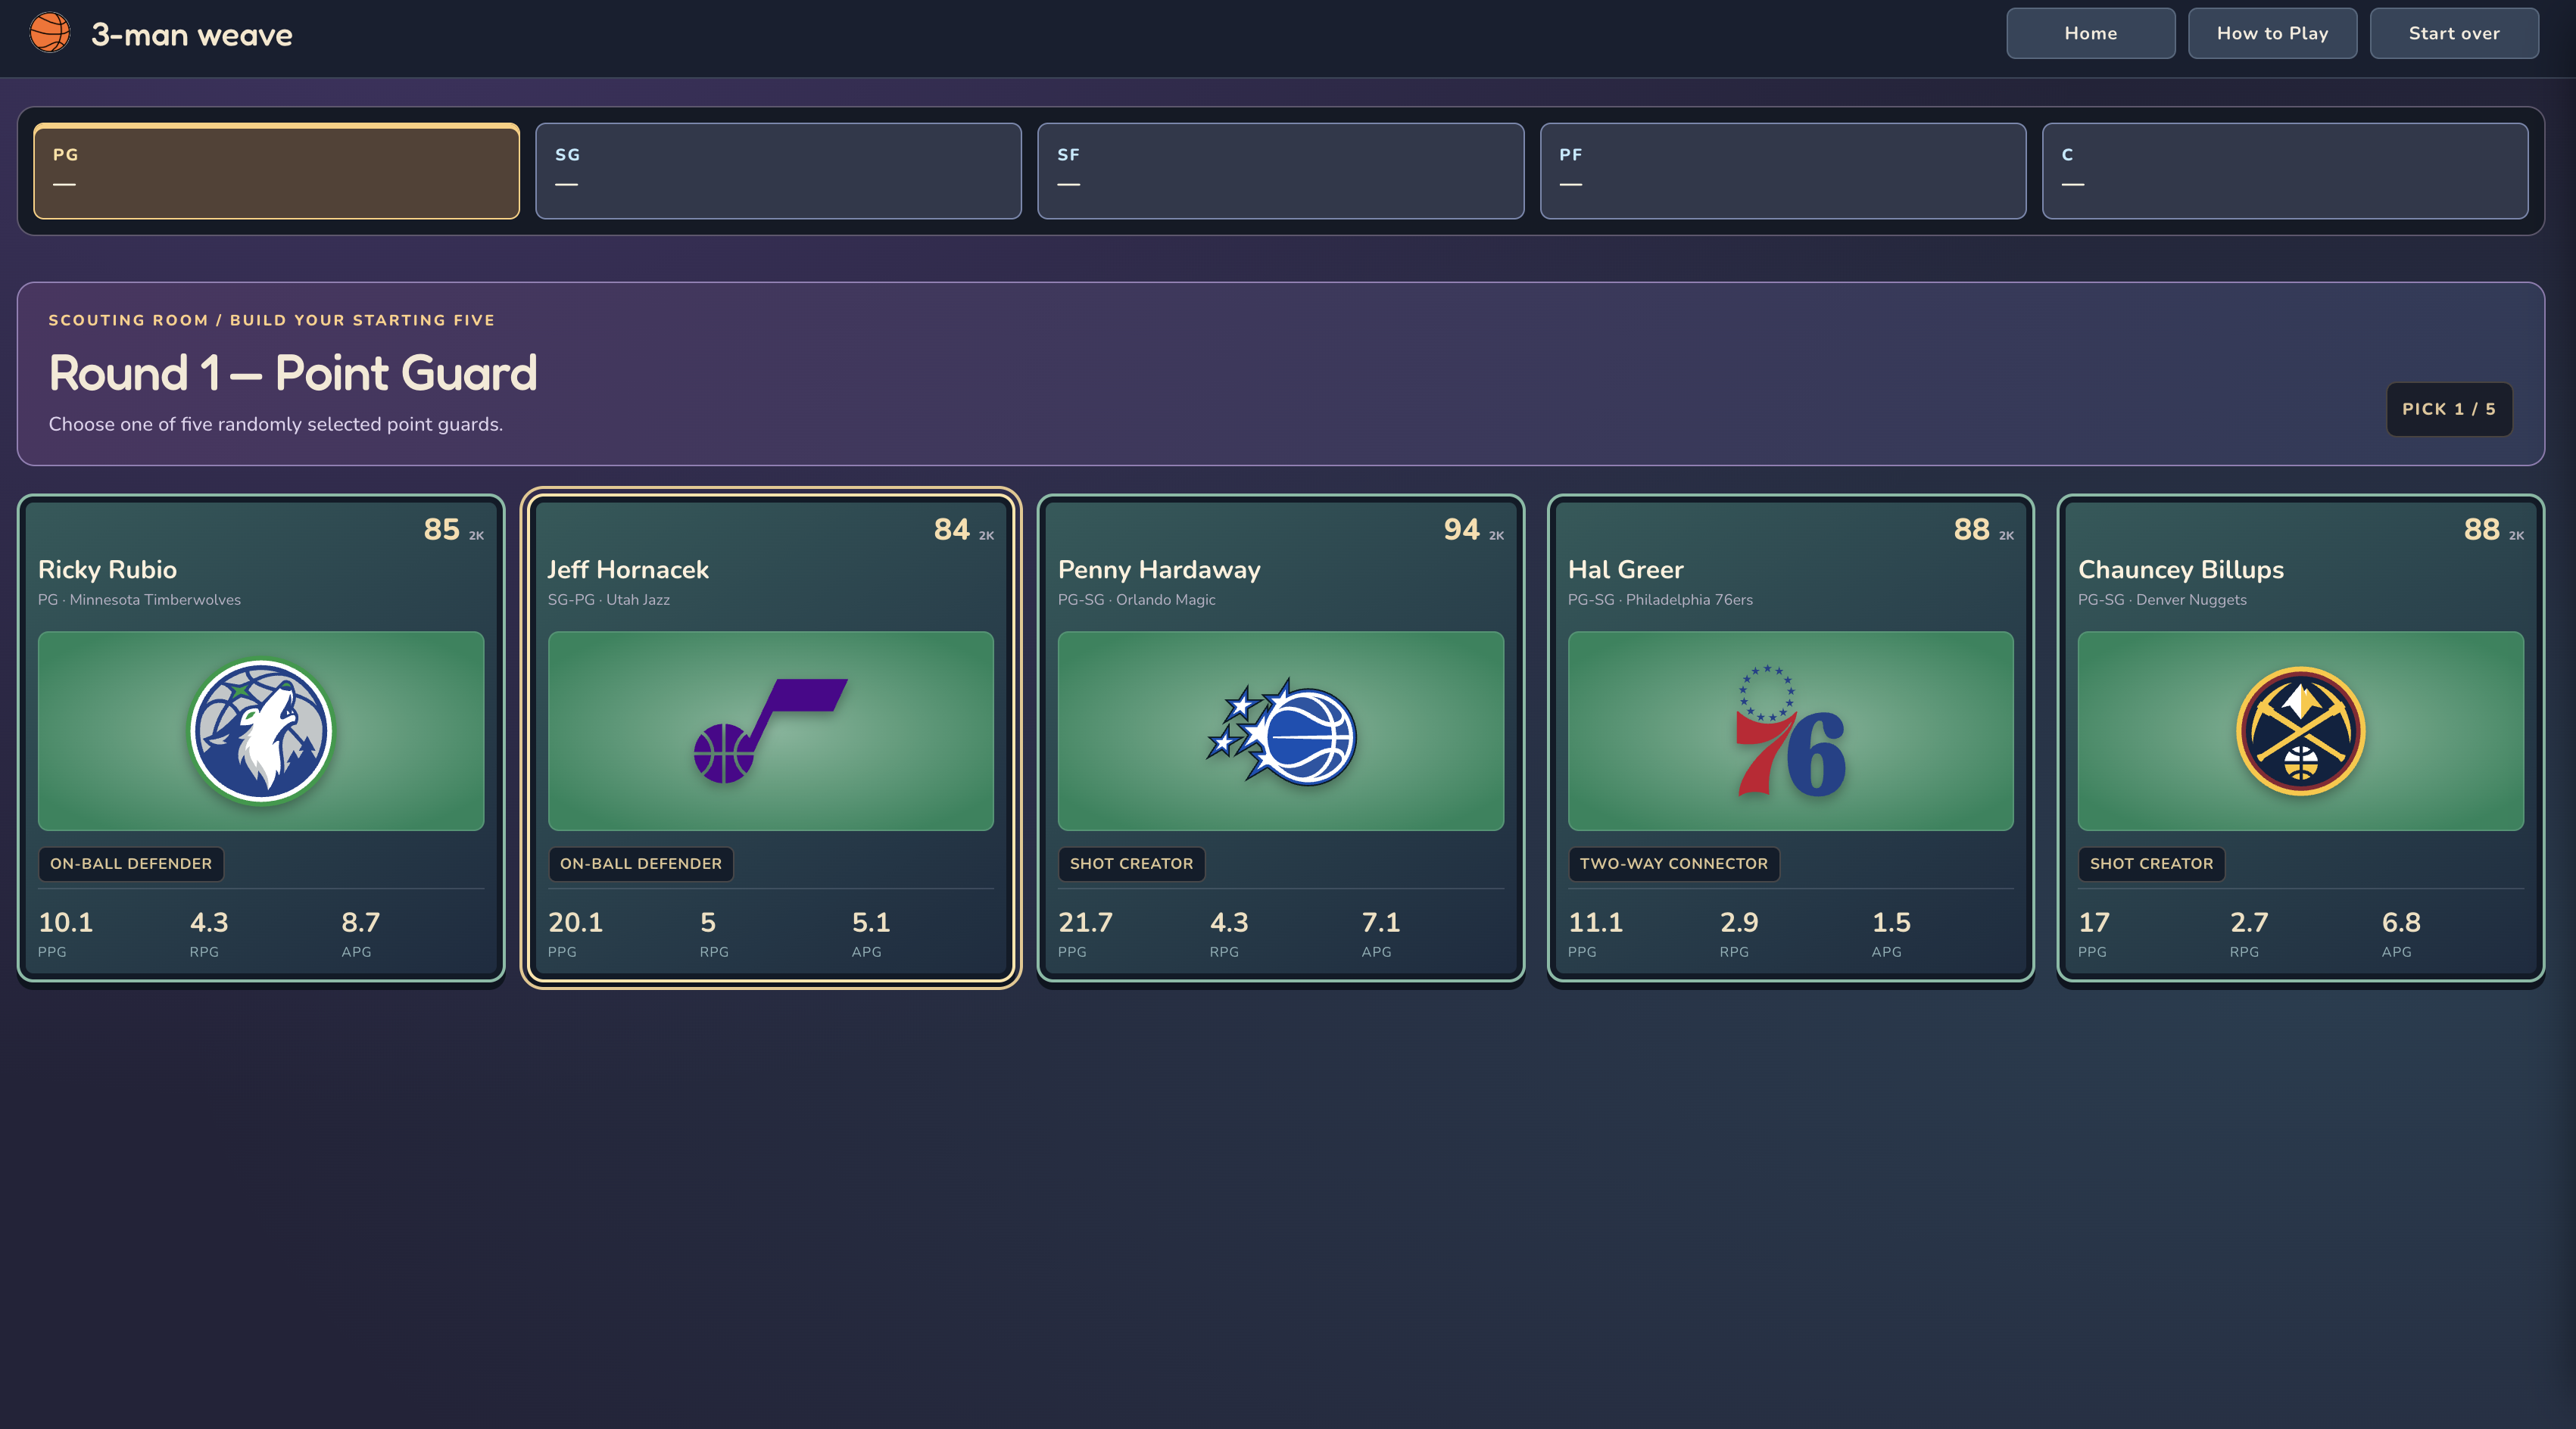Image resolution: width=2576 pixels, height=1429 pixels.
Task: Click the SG-PG · Utah Jazz text
Action: [x=609, y=599]
